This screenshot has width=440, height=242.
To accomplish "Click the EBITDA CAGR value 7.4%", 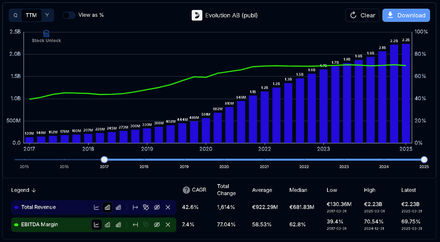I will tap(188, 224).
